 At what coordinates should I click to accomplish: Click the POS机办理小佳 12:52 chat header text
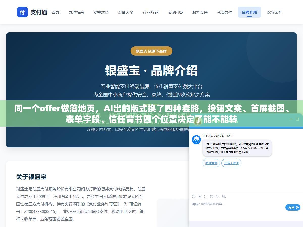tap(218, 136)
